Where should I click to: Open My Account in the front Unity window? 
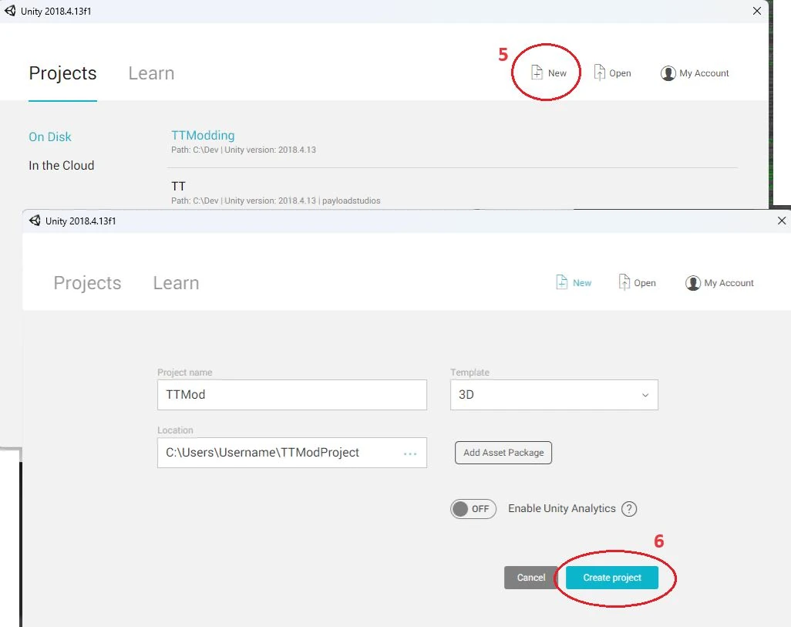pos(719,283)
